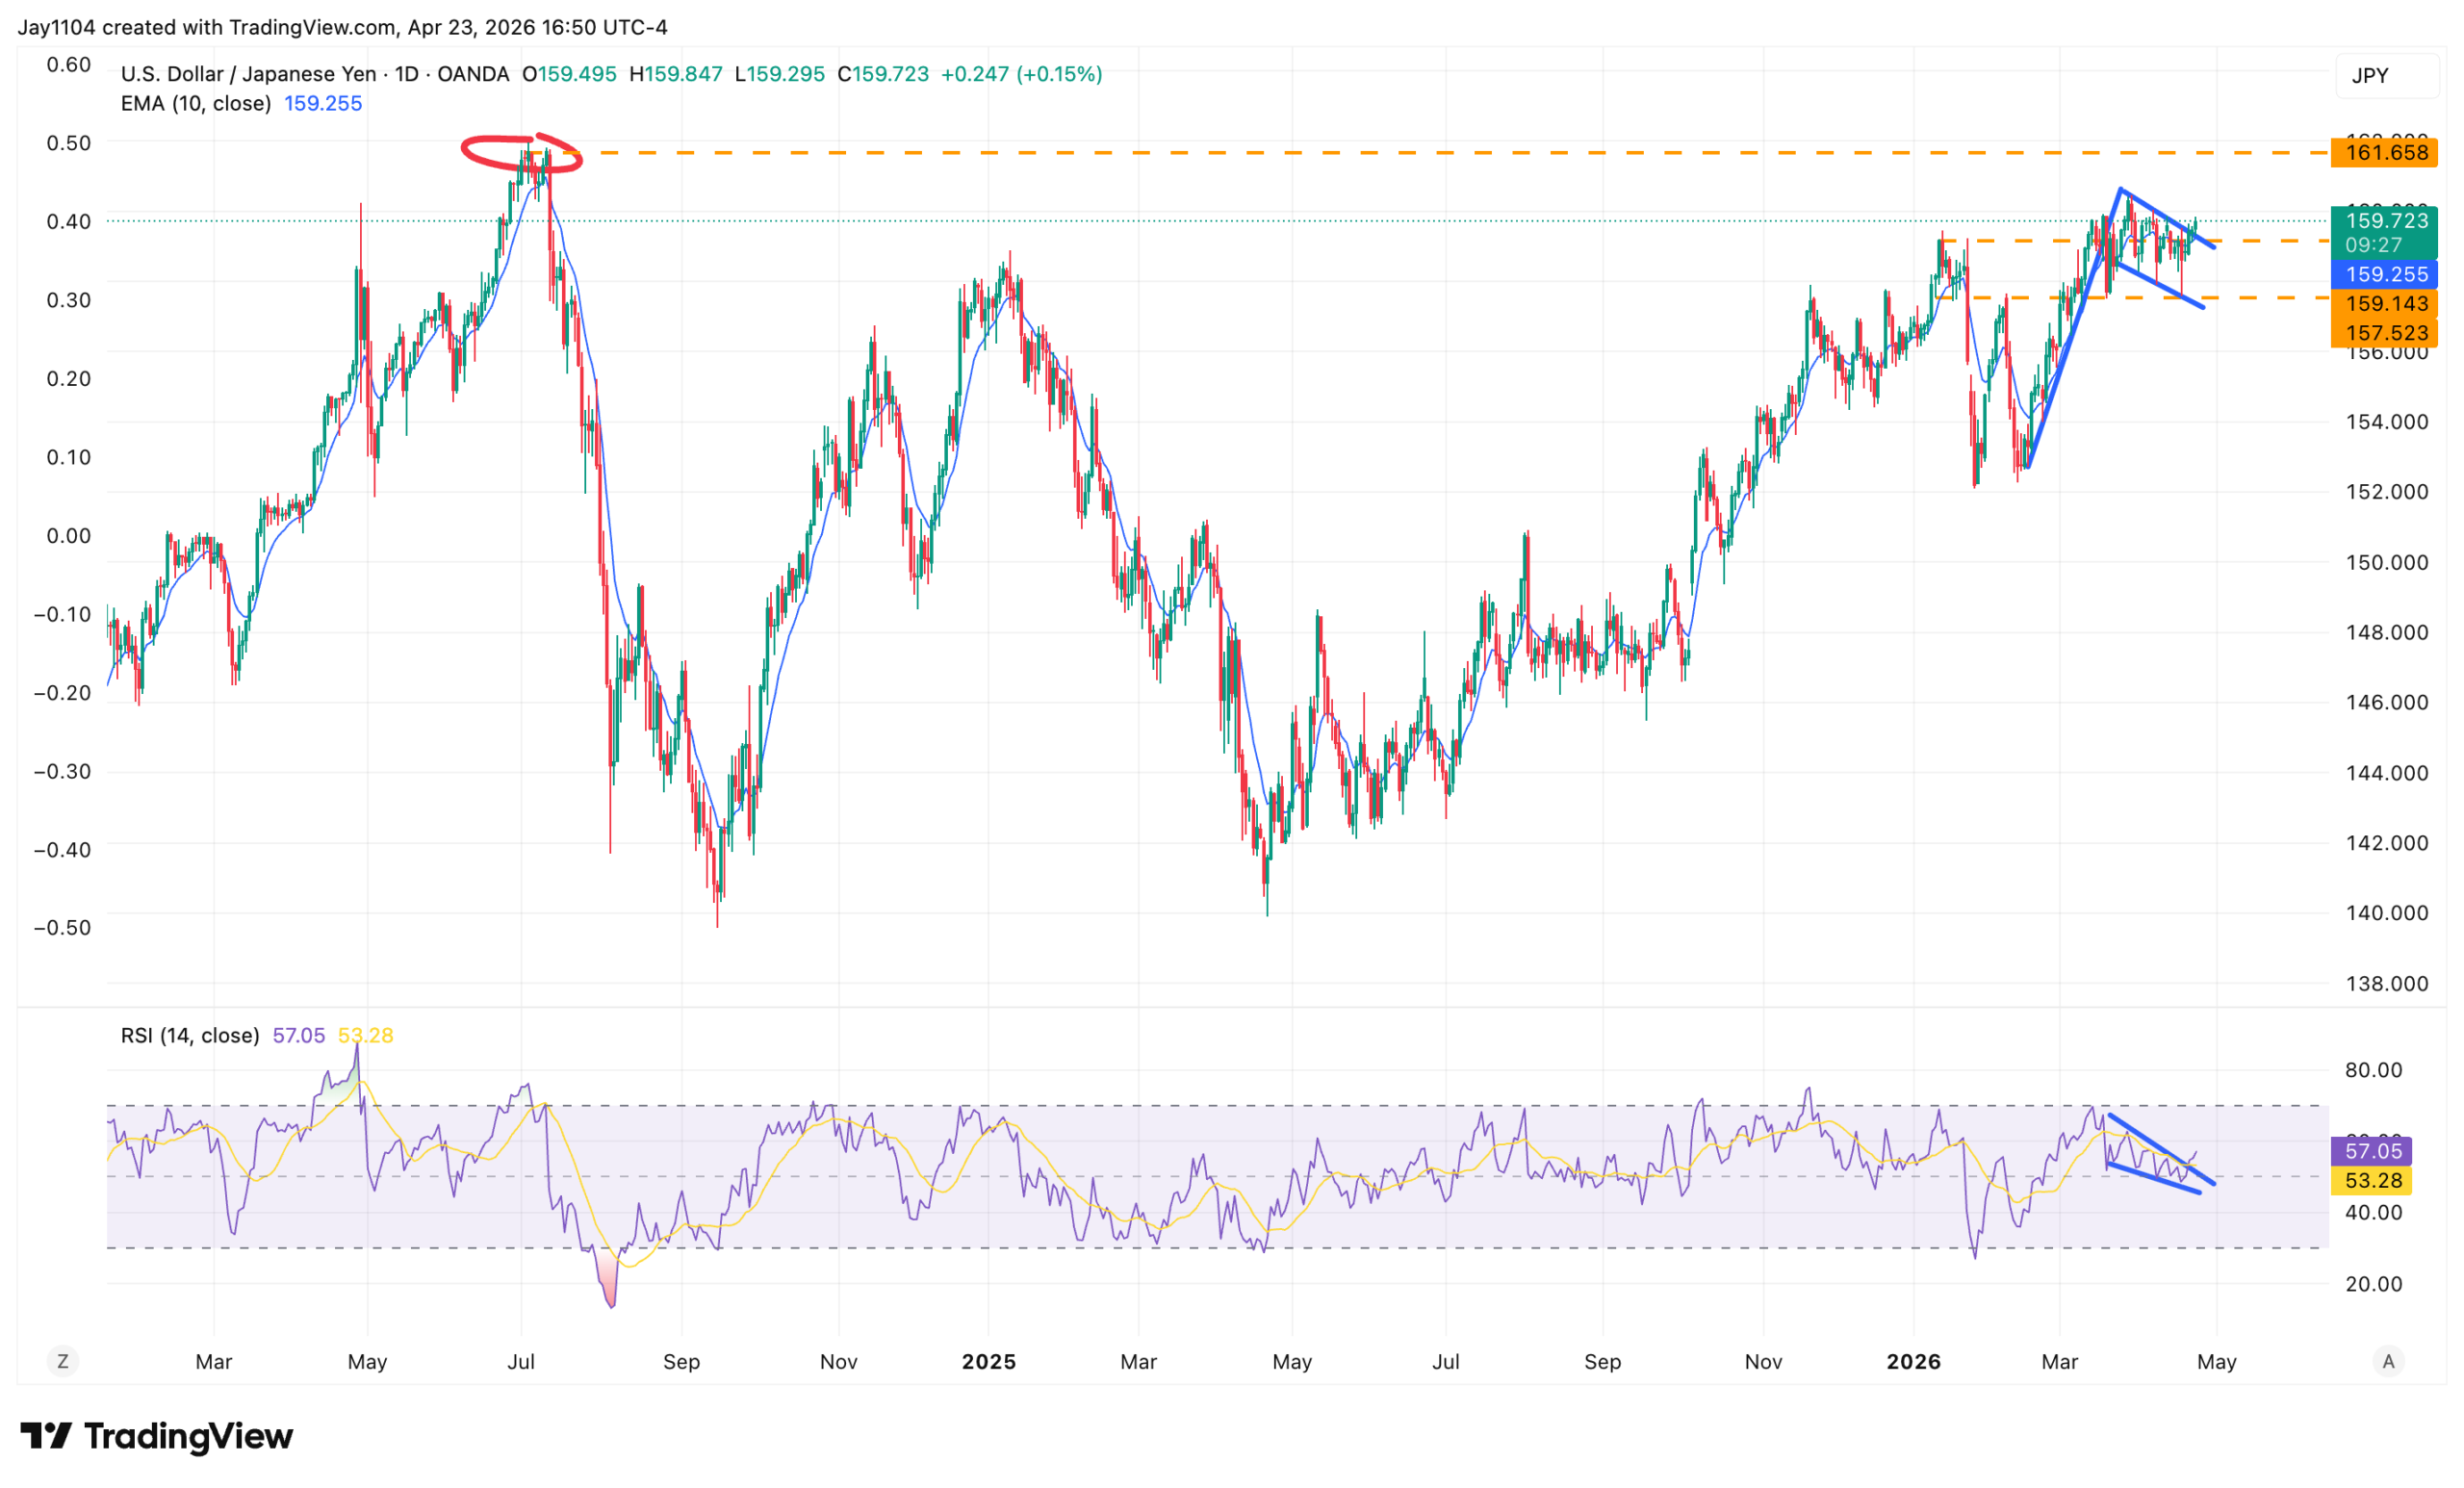Click the 154.000 price scale label

click(x=2387, y=422)
